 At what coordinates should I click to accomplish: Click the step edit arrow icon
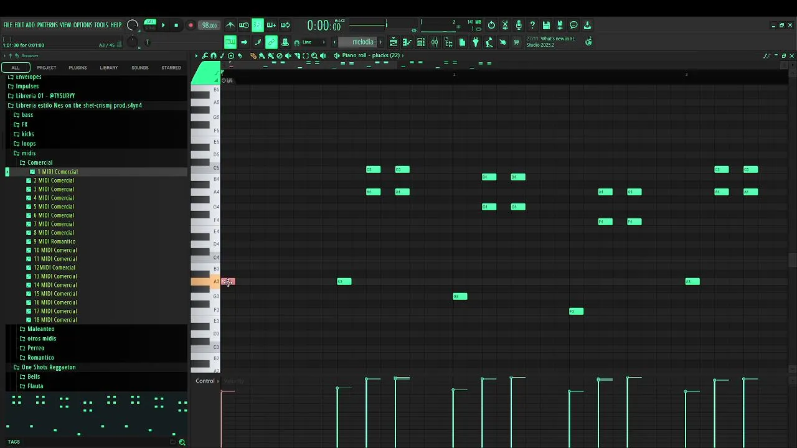click(x=244, y=42)
